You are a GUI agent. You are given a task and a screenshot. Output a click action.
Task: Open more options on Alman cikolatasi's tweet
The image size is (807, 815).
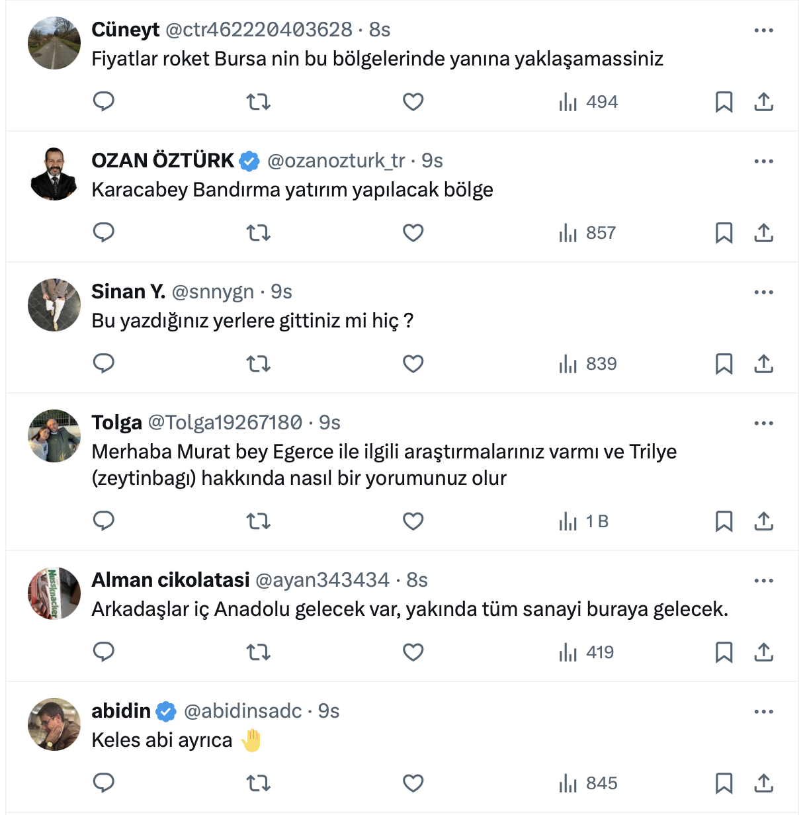[x=763, y=581]
